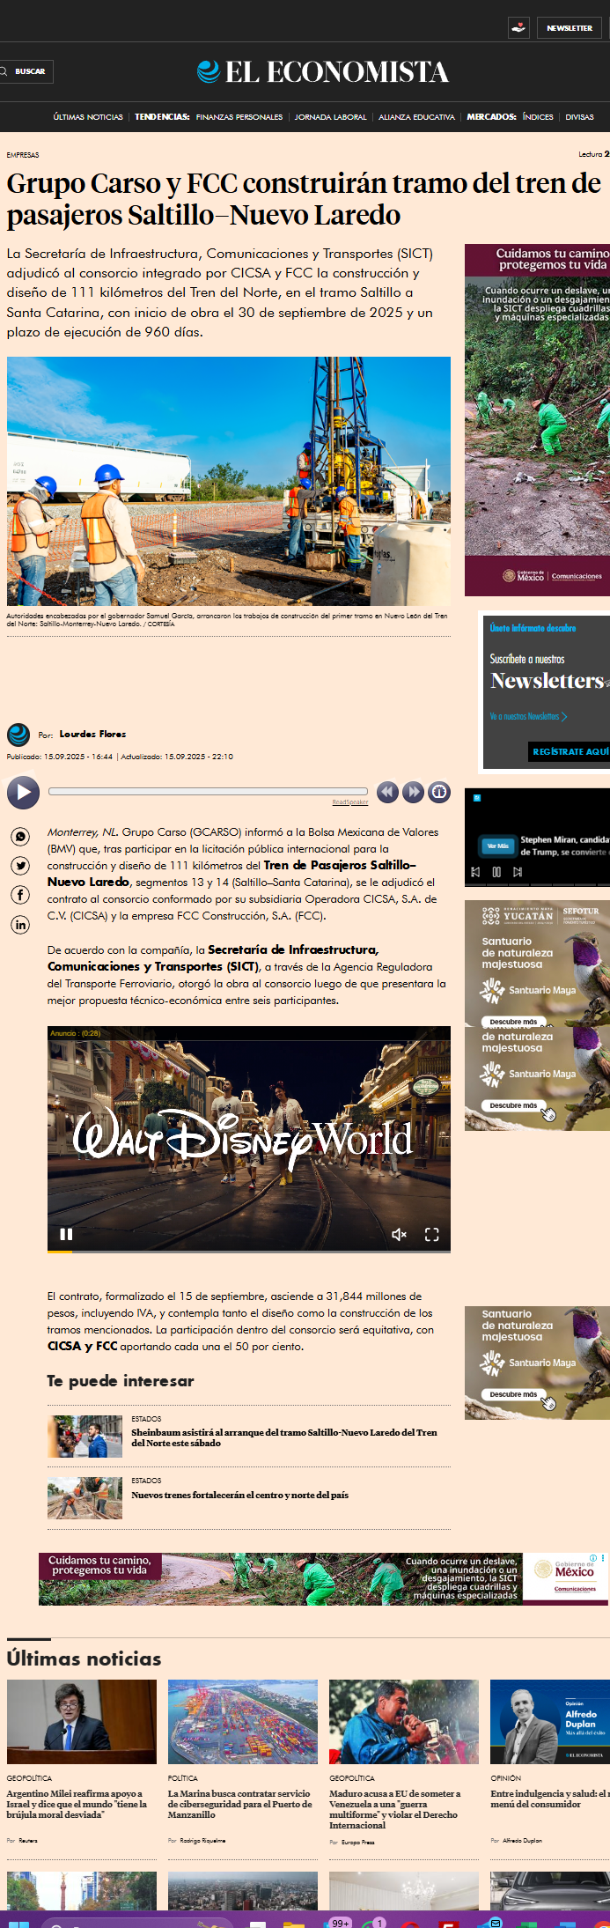
Task: Click the SICT 'Cuidamos tu camino' sidebar ad
Action: 537,420
